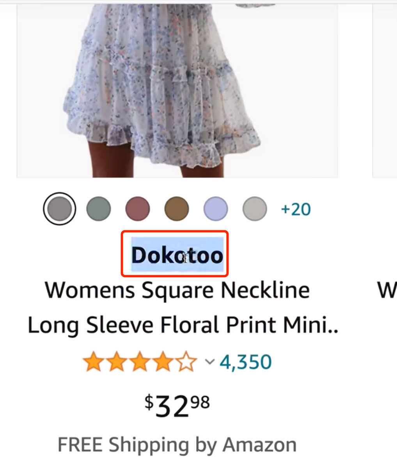Click the FREE Shipping by Amazon text

(x=177, y=445)
